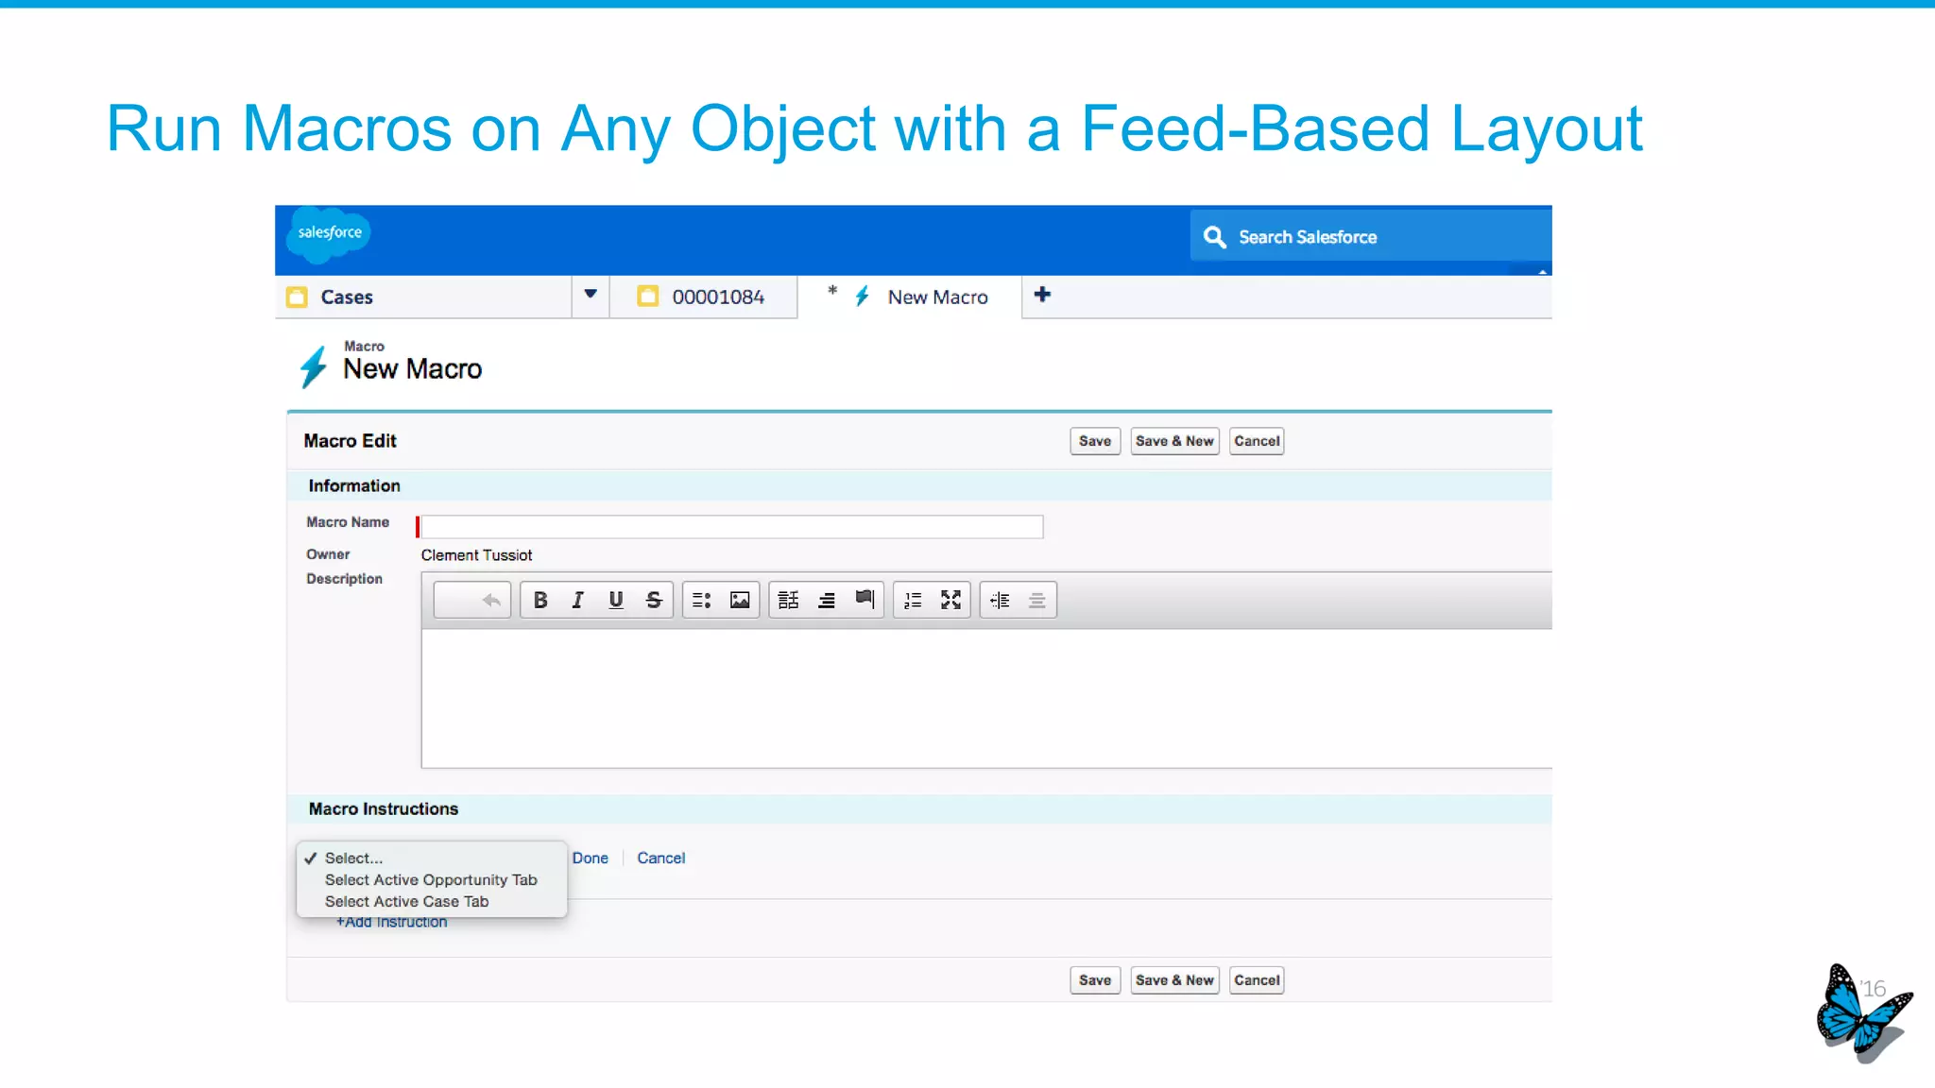Click the undo arrow in the description toolbar
1935x1088 pixels.
coord(490,600)
